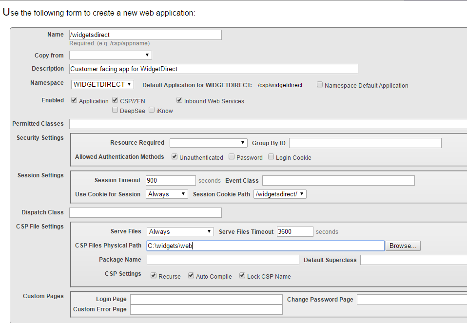Click the Session Timeout input field
This screenshot has width=467, height=323.
coord(171,180)
